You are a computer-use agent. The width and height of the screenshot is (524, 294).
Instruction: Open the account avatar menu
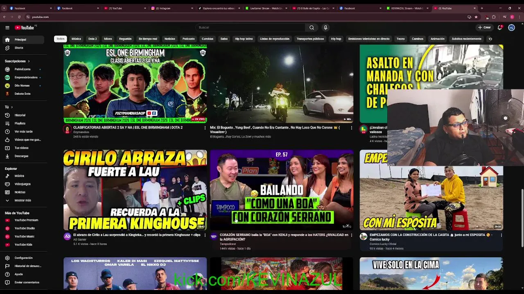(511, 27)
